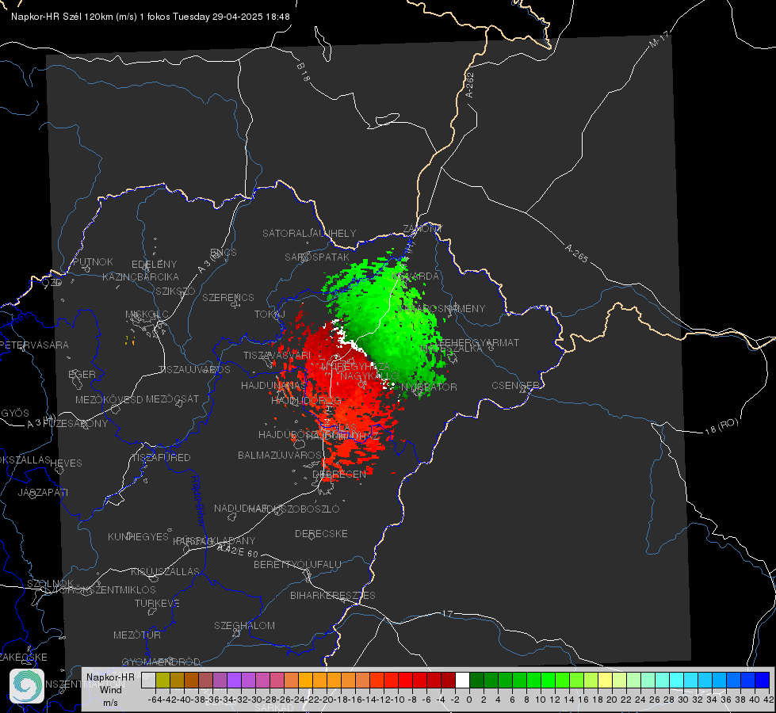Screen dimensions: 776x713
Task: Click the FEHÉRGYARMAT label
Action: (x=480, y=342)
